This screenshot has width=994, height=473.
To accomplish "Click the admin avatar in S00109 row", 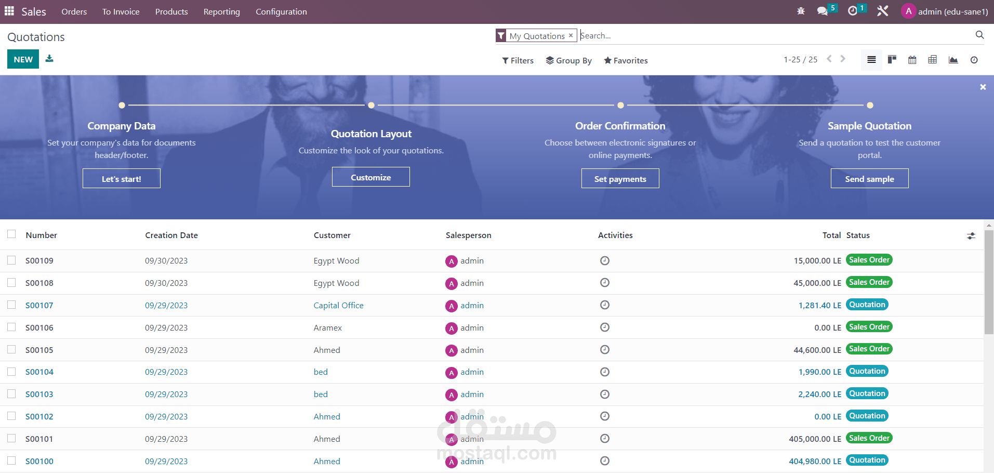I will 452,261.
